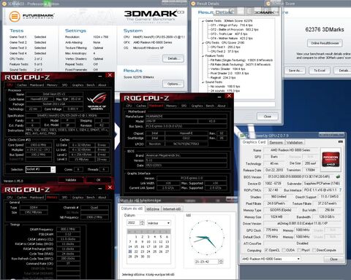Screen dimensions: 351x280
Task: Click the year field showing 2022
Action: pos(133,222)
